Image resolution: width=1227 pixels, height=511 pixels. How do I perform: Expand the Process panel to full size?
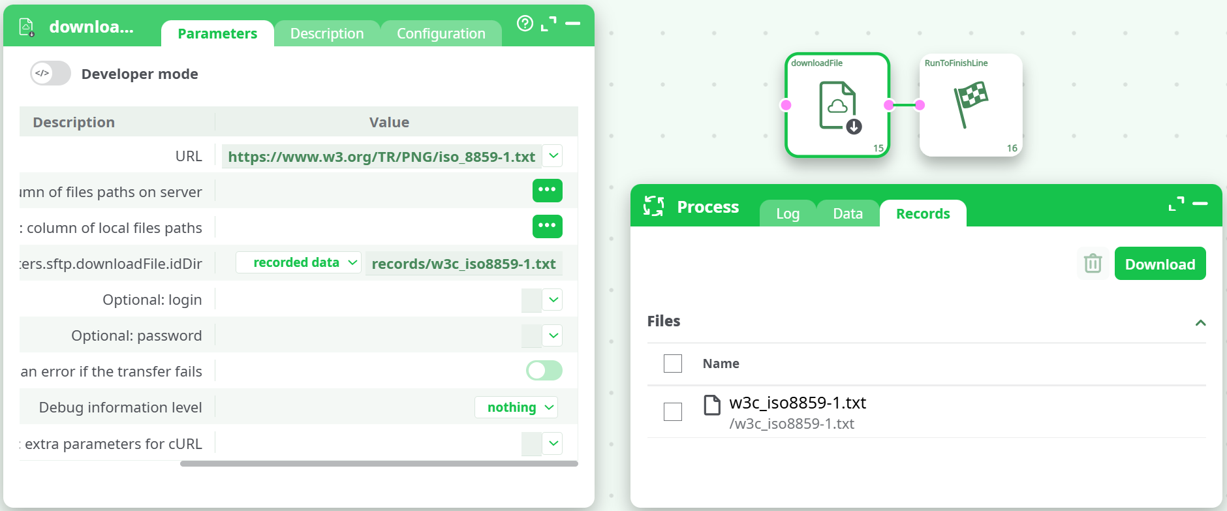tap(1176, 204)
